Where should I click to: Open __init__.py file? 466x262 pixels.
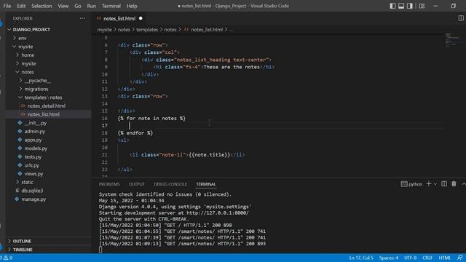[x=36, y=123]
